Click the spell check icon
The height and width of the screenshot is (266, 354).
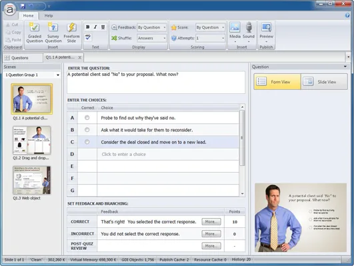[x=88, y=37]
